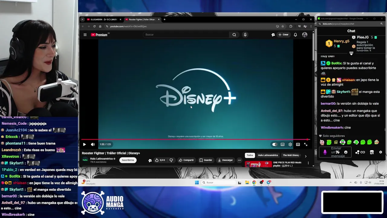This screenshot has height=218, width=387.
Task: Click the YouTube search magnifier button
Action: pyautogui.click(x=234, y=35)
